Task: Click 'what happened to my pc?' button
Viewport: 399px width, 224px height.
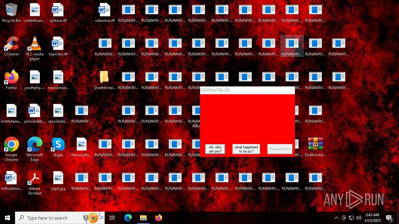Action: point(246,149)
